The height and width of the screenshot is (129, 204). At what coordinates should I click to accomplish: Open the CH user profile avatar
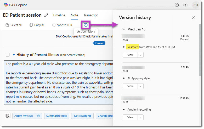tap(196, 5)
